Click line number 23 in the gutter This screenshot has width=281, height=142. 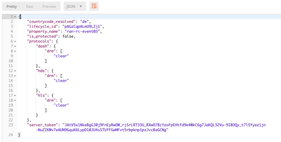coord(11,125)
